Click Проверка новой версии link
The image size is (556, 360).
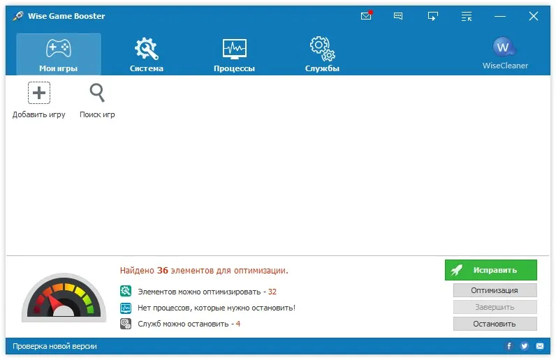[54, 346]
